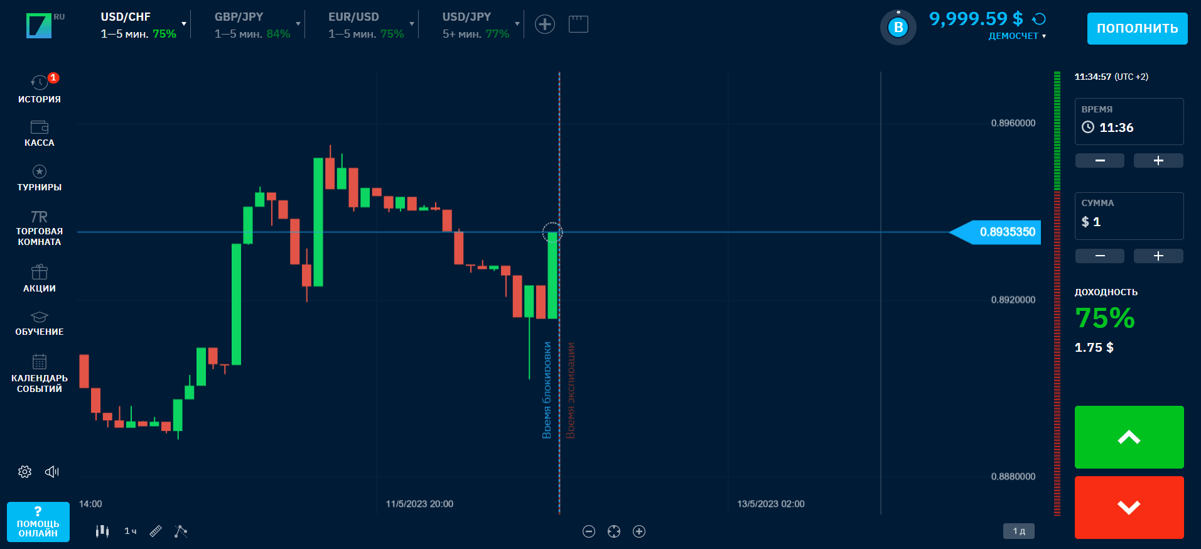Add a new asset tab with plus icon

[x=545, y=24]
